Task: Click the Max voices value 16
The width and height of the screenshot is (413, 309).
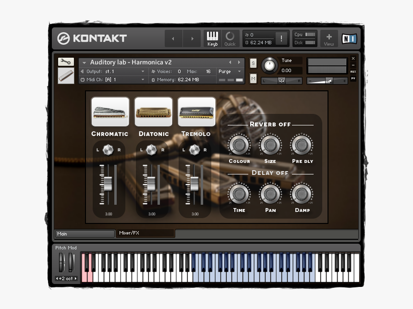Action: [208, 72]
